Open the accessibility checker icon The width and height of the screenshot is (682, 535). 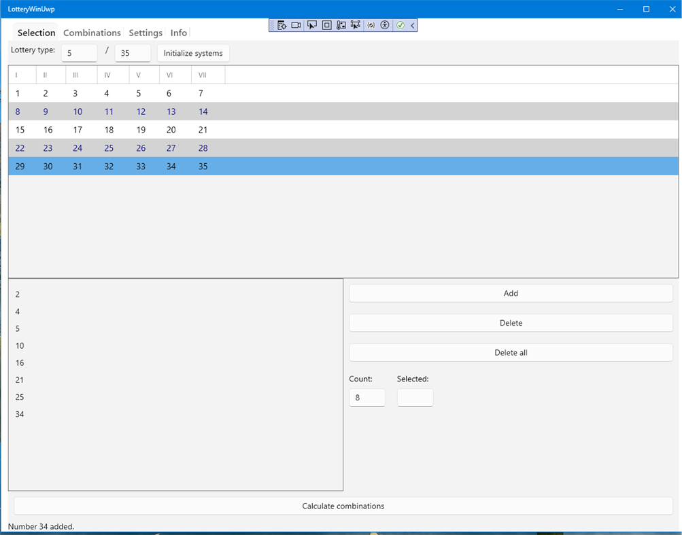pyautogui.click(x=385, y=25)
